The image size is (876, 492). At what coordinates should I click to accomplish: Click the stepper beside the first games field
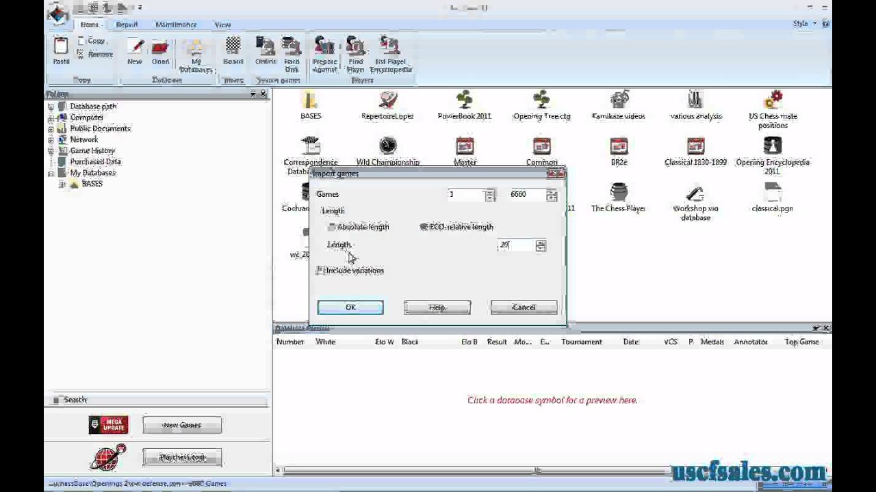pyautogui.click(x=490, y=195)
